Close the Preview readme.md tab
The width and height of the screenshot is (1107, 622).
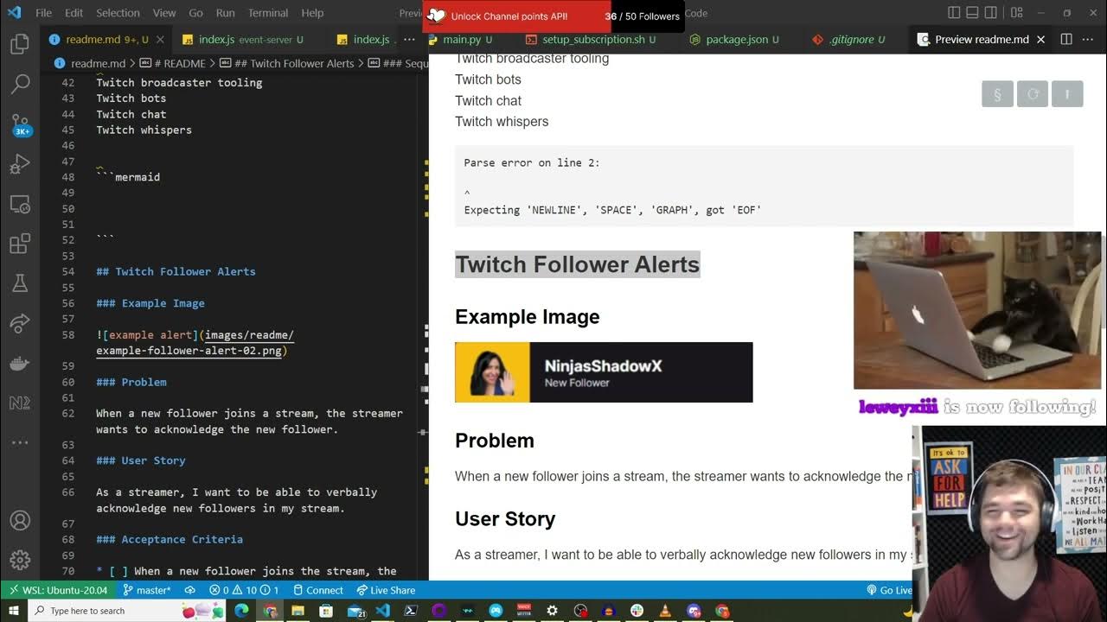pyautogui.click(x=1041, y=40)
